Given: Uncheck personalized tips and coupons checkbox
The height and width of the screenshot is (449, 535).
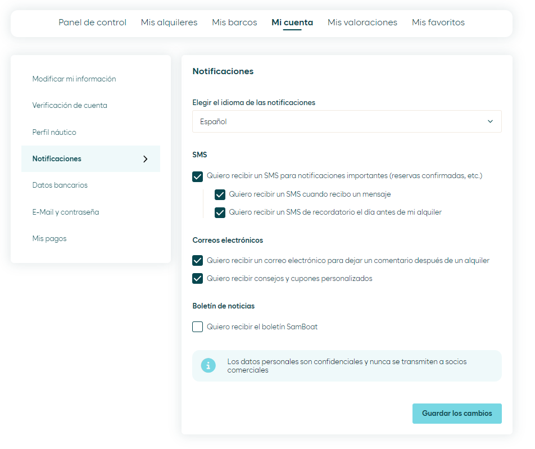Looking at the screenshot, I should click(x=198, y=278).
